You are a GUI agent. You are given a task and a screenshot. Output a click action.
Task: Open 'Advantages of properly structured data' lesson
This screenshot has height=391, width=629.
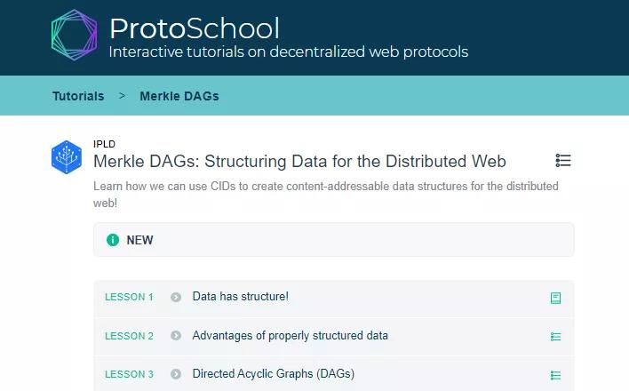pyautogui.click(x=290, y=336)
